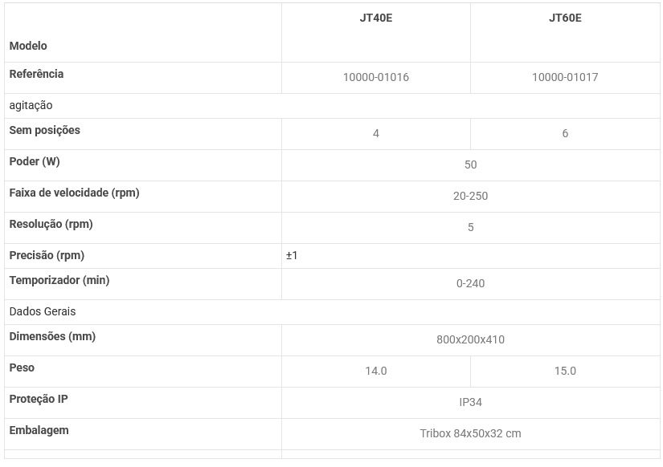663x467 pixels.
Task: Select the Resolução (rpm) label
Action: coord(51,224)
